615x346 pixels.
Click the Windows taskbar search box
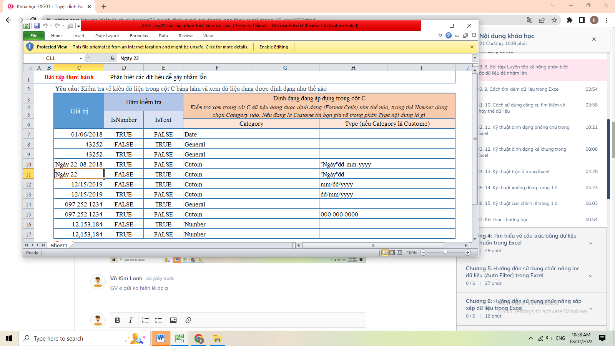pos(58,338)
